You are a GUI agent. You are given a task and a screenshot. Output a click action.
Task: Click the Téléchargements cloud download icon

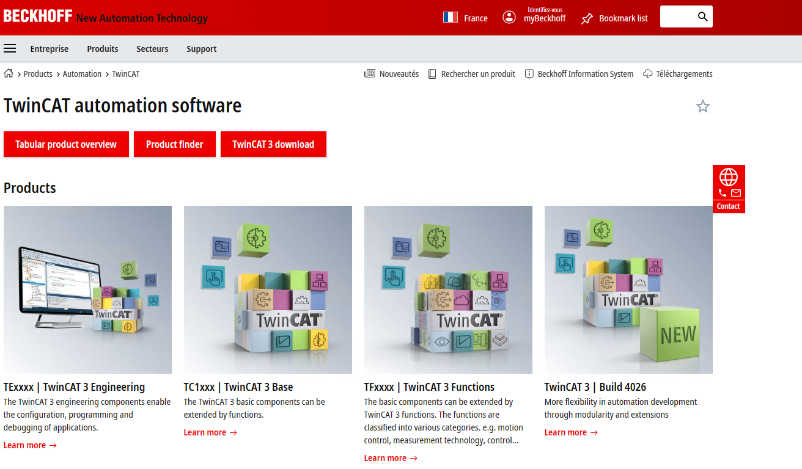pos(647,74)
